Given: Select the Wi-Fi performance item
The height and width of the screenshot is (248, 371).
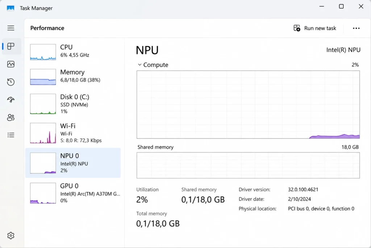Looking at the screenshot, I should click(x=73, y=133).
